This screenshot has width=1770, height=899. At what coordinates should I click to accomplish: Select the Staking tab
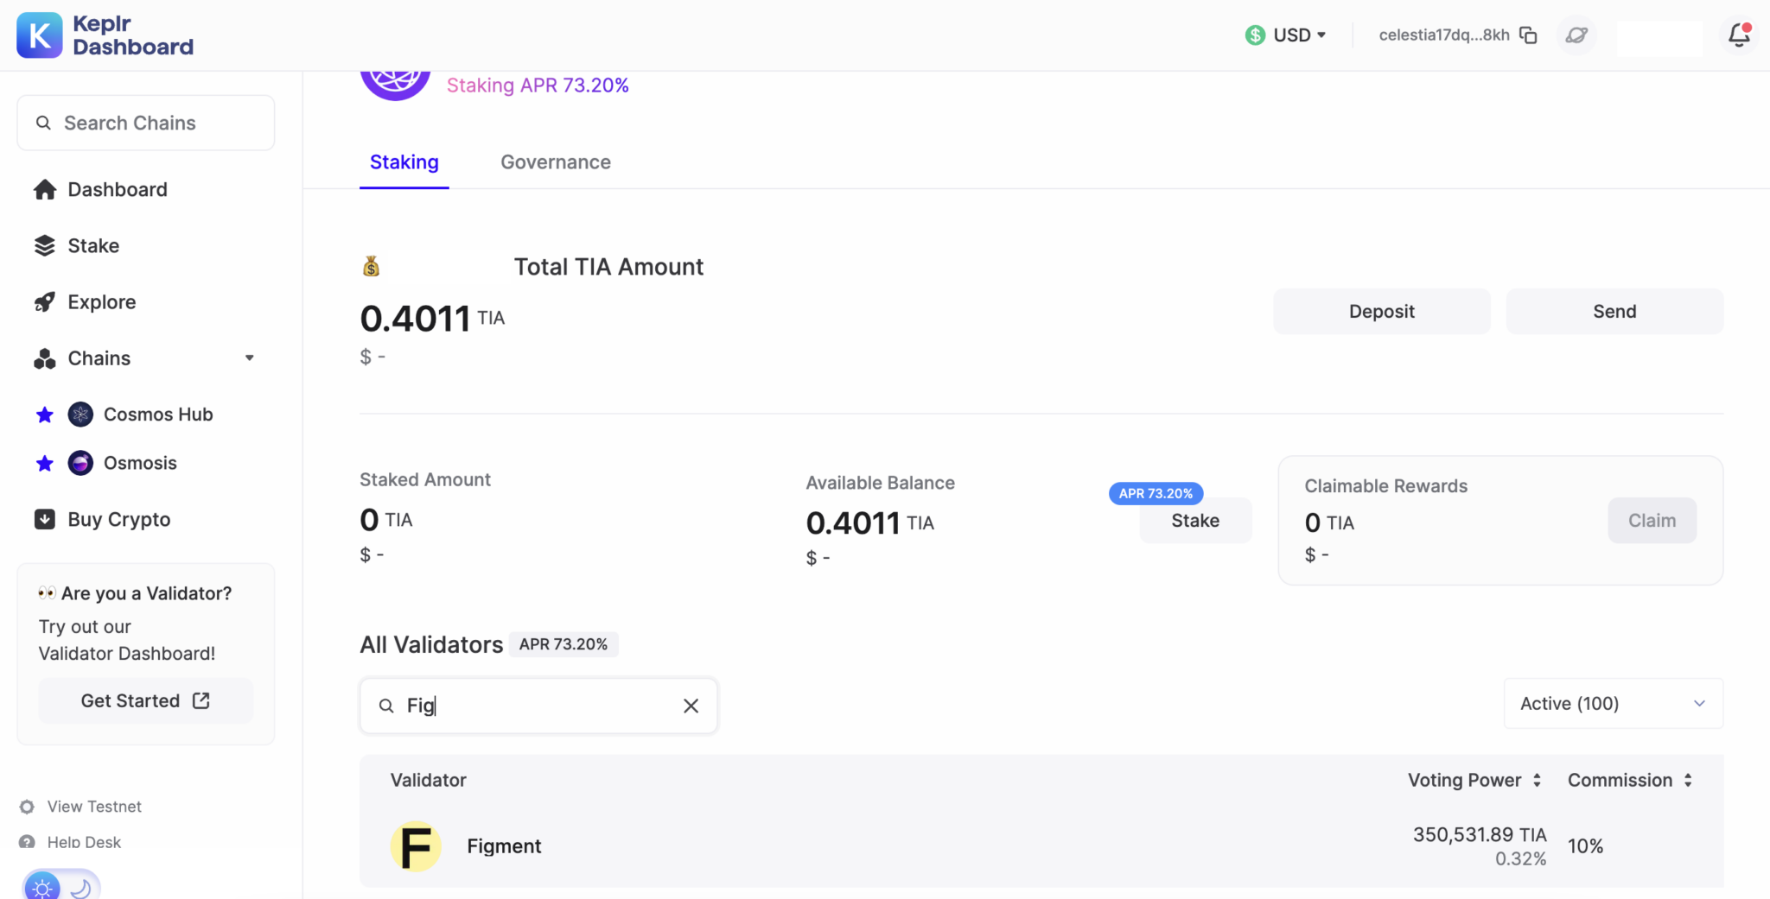(x=404, y=161)
